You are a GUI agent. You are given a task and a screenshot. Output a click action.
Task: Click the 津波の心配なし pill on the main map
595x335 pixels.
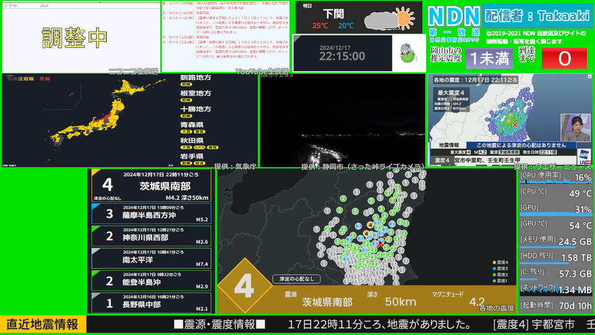[296, 279]
